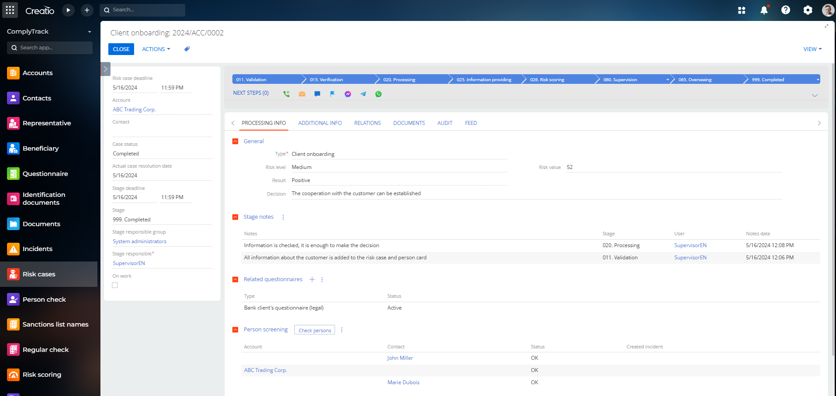Open the Audit tab

click(x=444, y=123)
